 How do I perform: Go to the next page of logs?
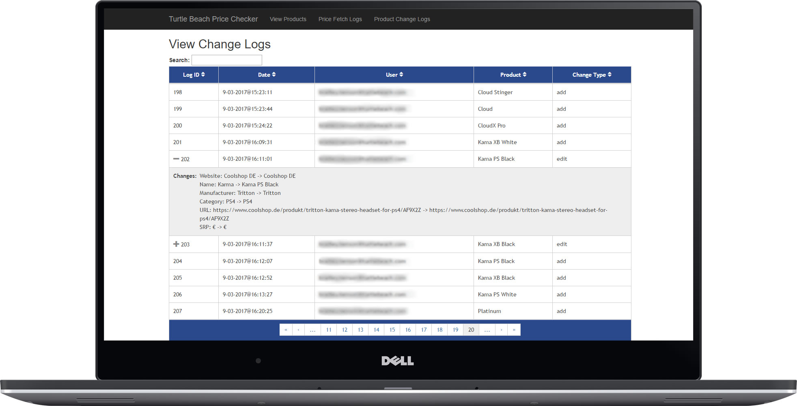[x=502, y=330]
